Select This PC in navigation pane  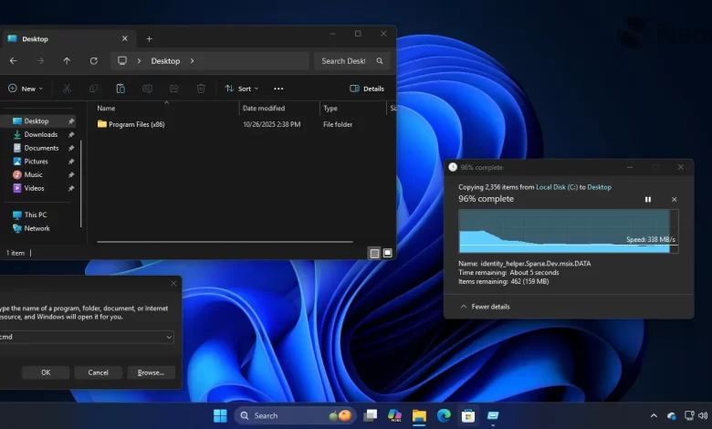pyautogui.click(x=37, y=214)
